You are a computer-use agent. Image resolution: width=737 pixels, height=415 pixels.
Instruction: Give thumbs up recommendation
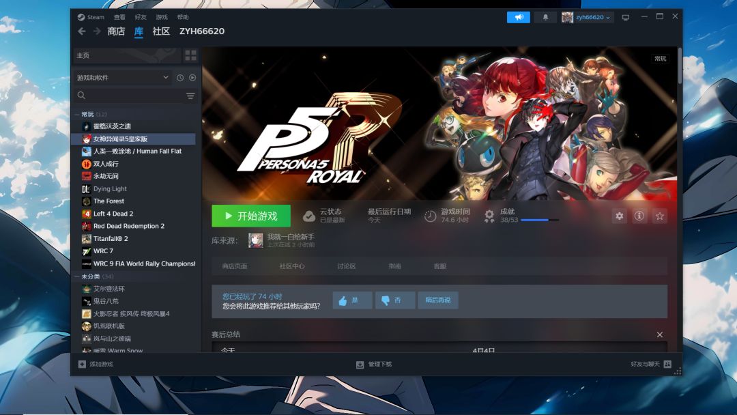(x=353, y=300)
